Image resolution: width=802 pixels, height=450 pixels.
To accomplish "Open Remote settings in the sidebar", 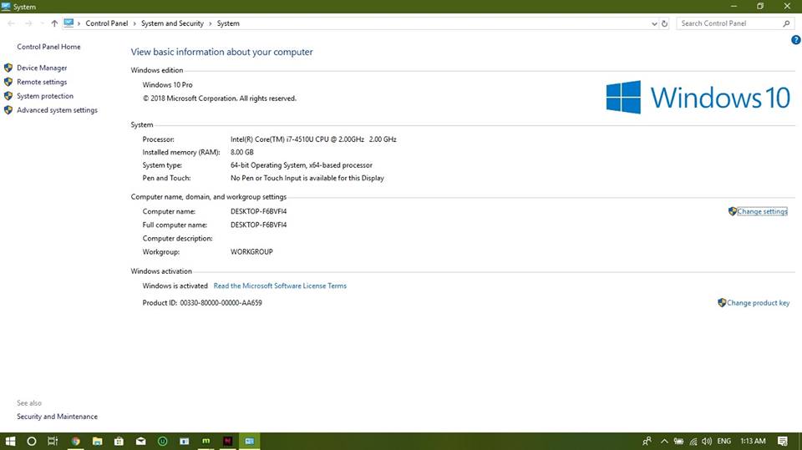I will click(42, 82).
